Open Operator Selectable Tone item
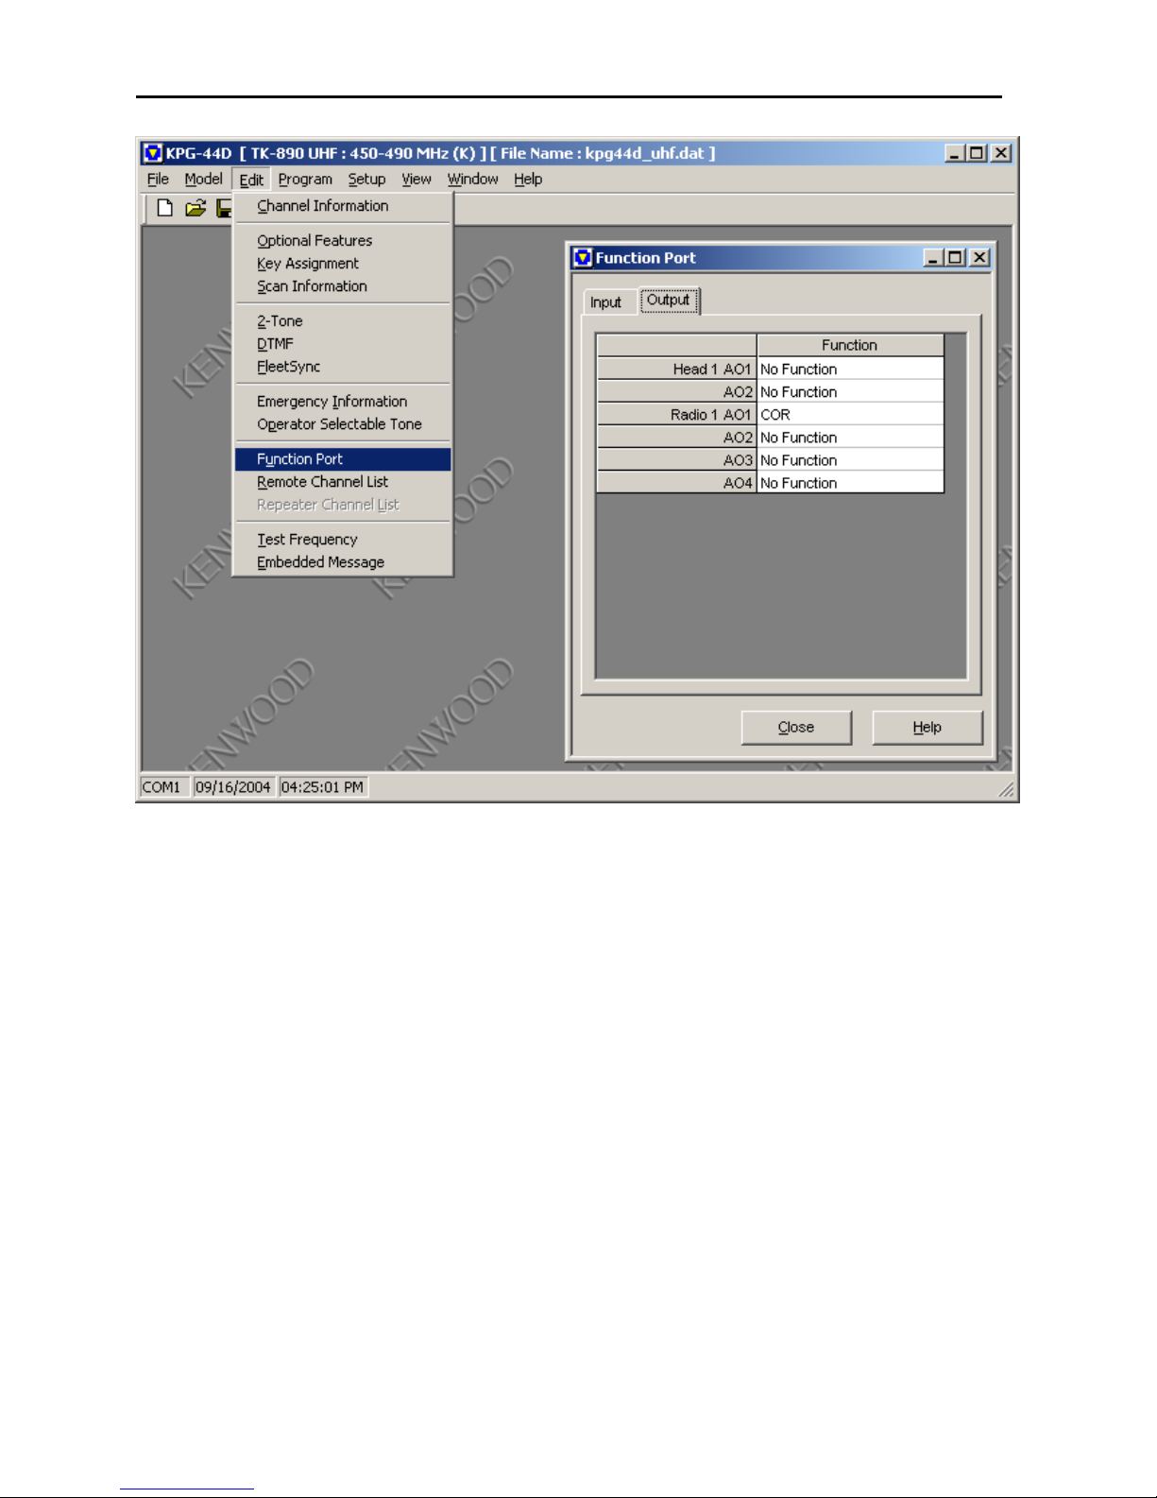 click(343, 424)
